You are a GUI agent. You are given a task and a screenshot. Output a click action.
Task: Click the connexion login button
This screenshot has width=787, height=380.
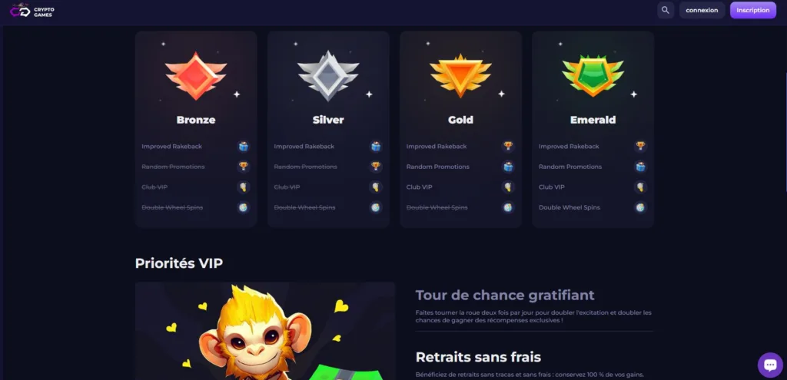tap(702, 10)
